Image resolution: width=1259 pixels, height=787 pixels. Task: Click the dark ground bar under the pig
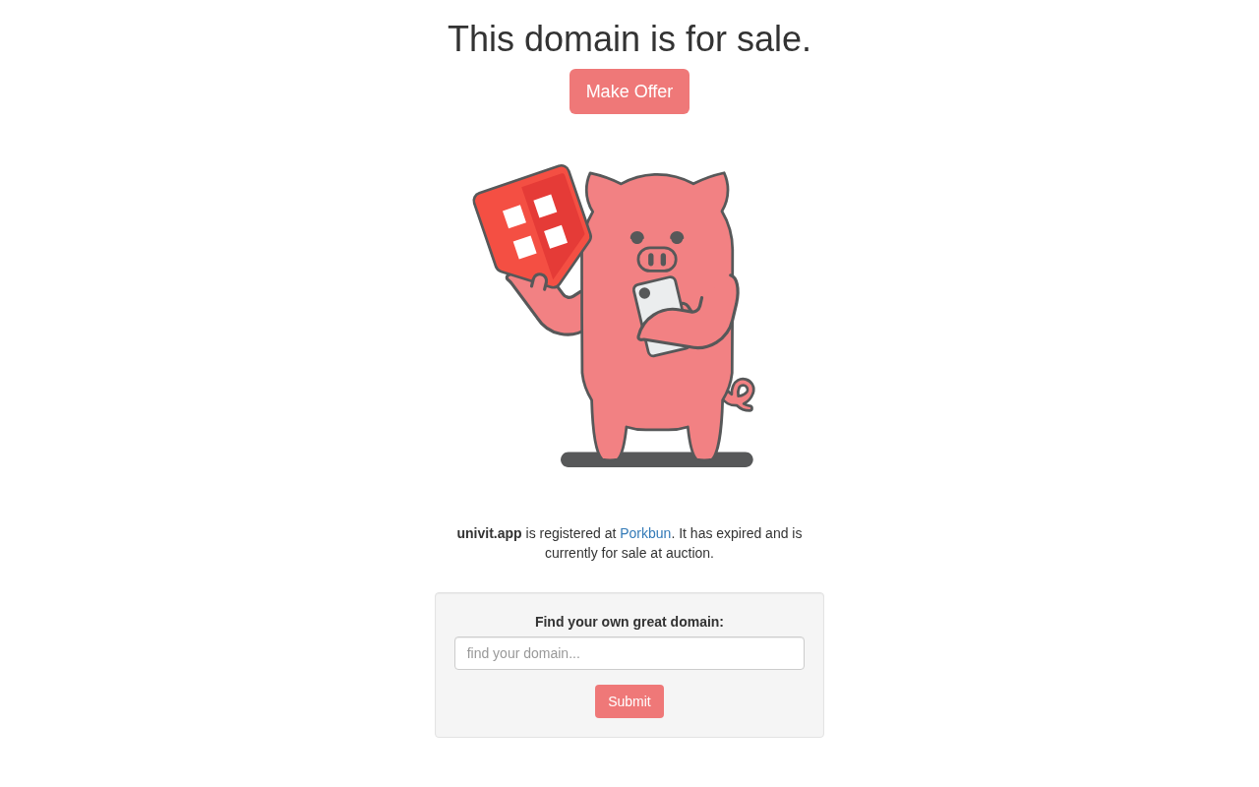(657, 459)
